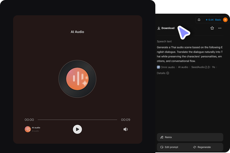Screen dimensions: 230x153
Task: Click Edit prompt
Action: [169, 147]
